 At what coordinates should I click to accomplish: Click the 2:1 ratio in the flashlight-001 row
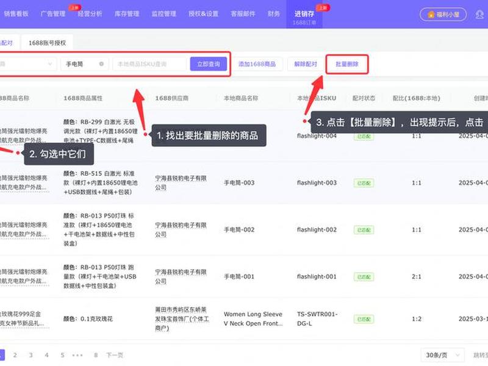click(x=417, y=276)
